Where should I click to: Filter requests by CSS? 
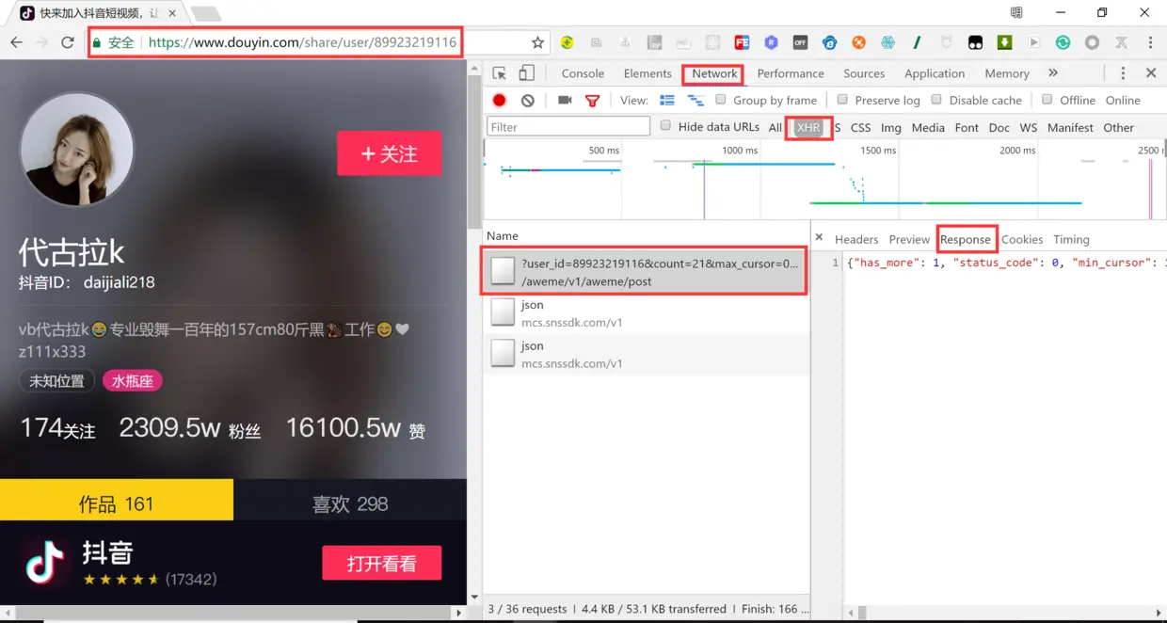point(861,128)
